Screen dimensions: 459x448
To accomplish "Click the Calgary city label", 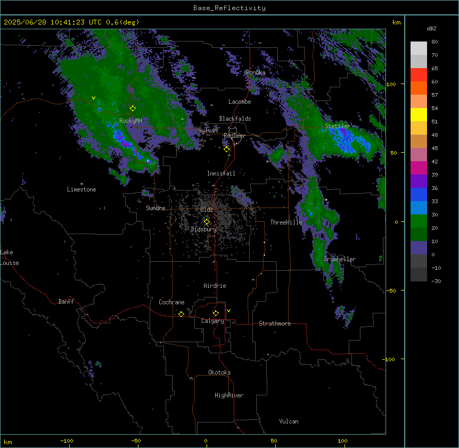I will (212, 321).
